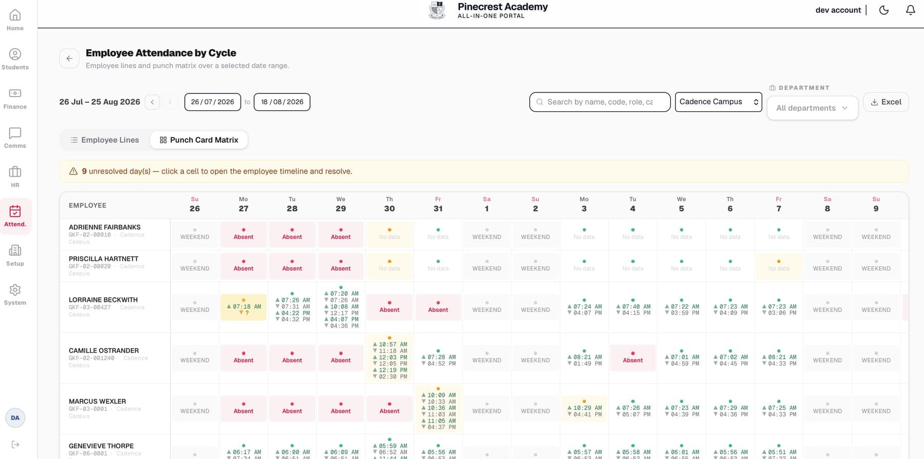Click the logout icon in sidebar
Viewport: 924px width, 459px height.
[x=15, y=445]
